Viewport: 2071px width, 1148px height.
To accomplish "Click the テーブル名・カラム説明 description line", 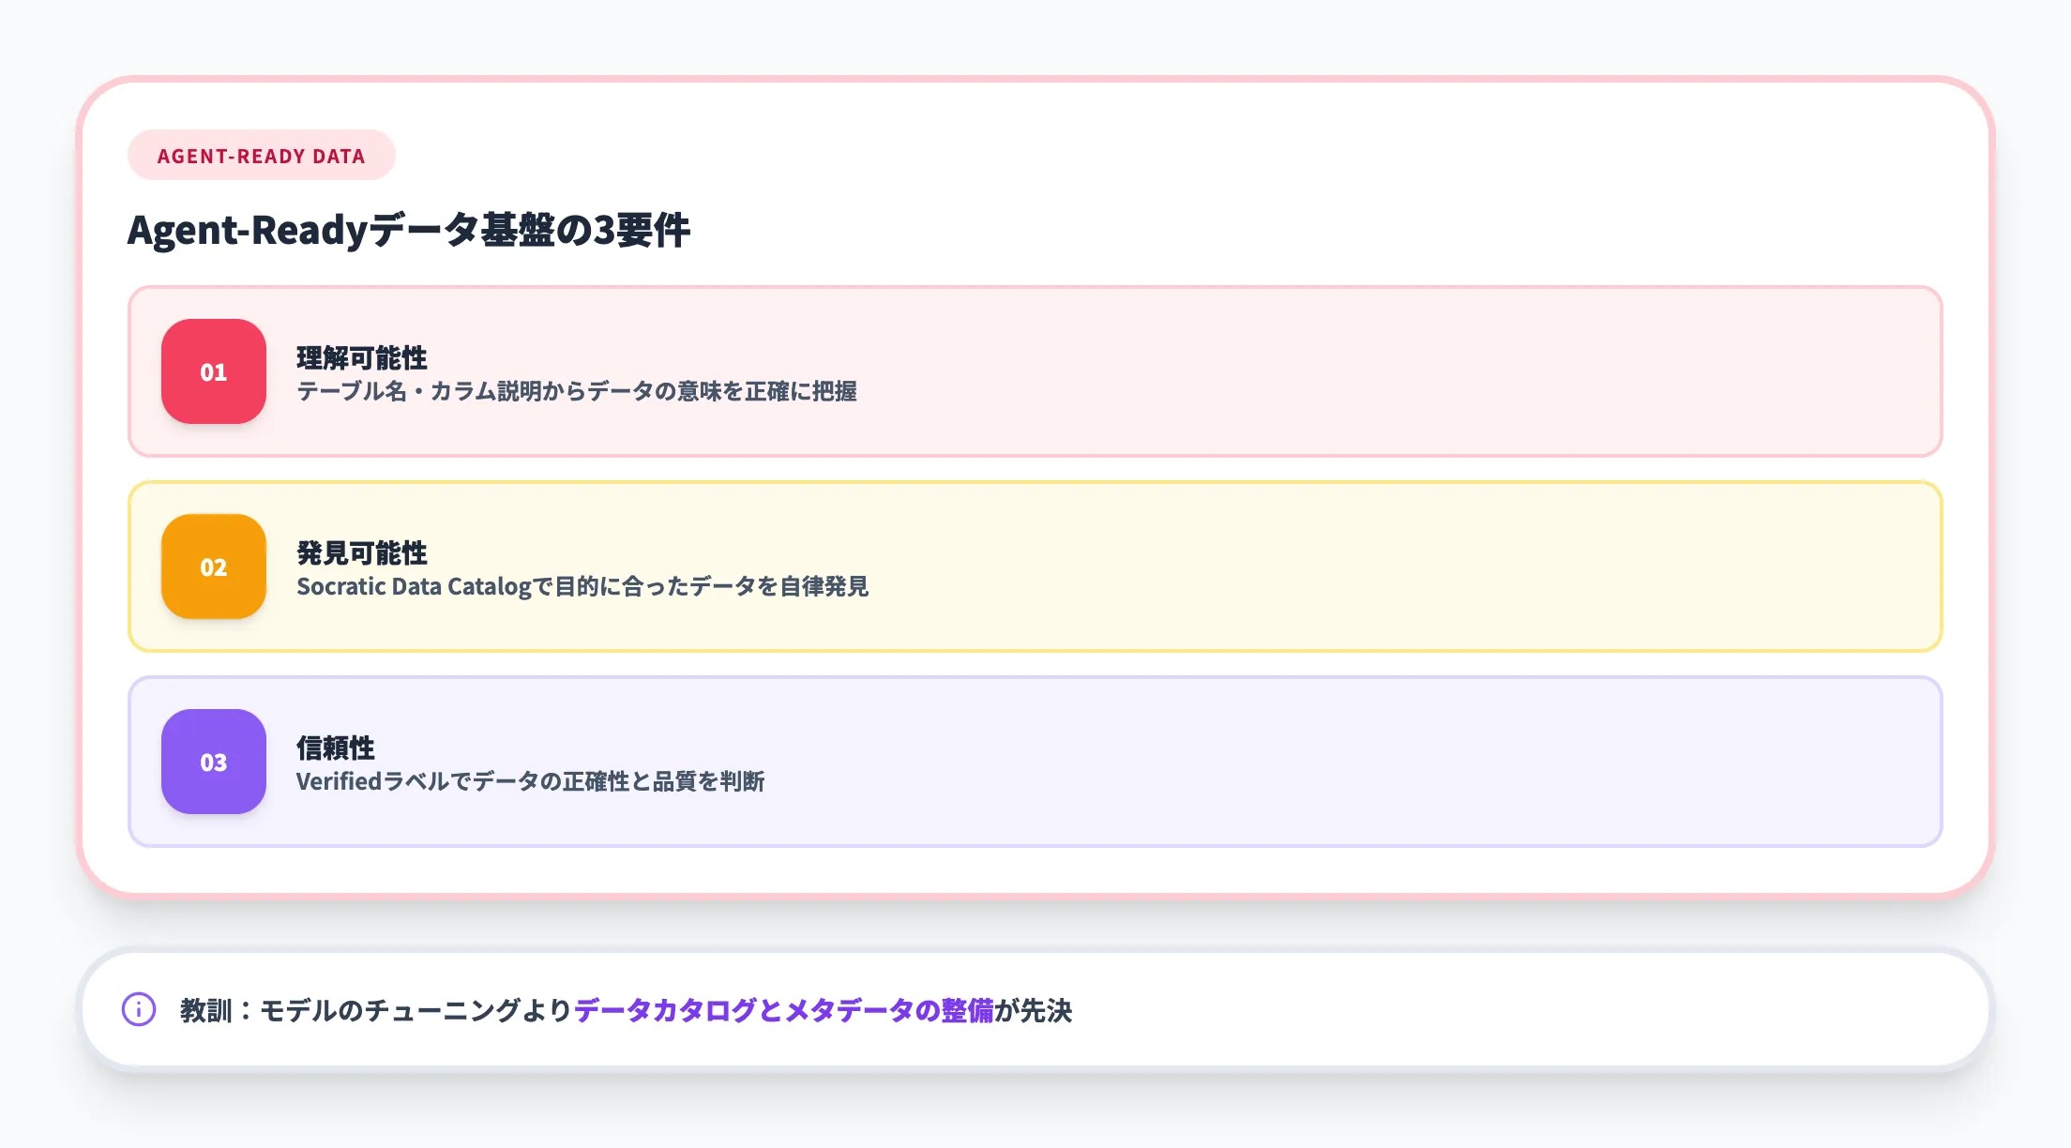I will [576, 392].
